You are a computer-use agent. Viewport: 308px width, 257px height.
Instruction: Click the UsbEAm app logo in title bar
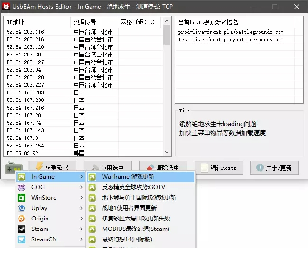tap(6, 7)
